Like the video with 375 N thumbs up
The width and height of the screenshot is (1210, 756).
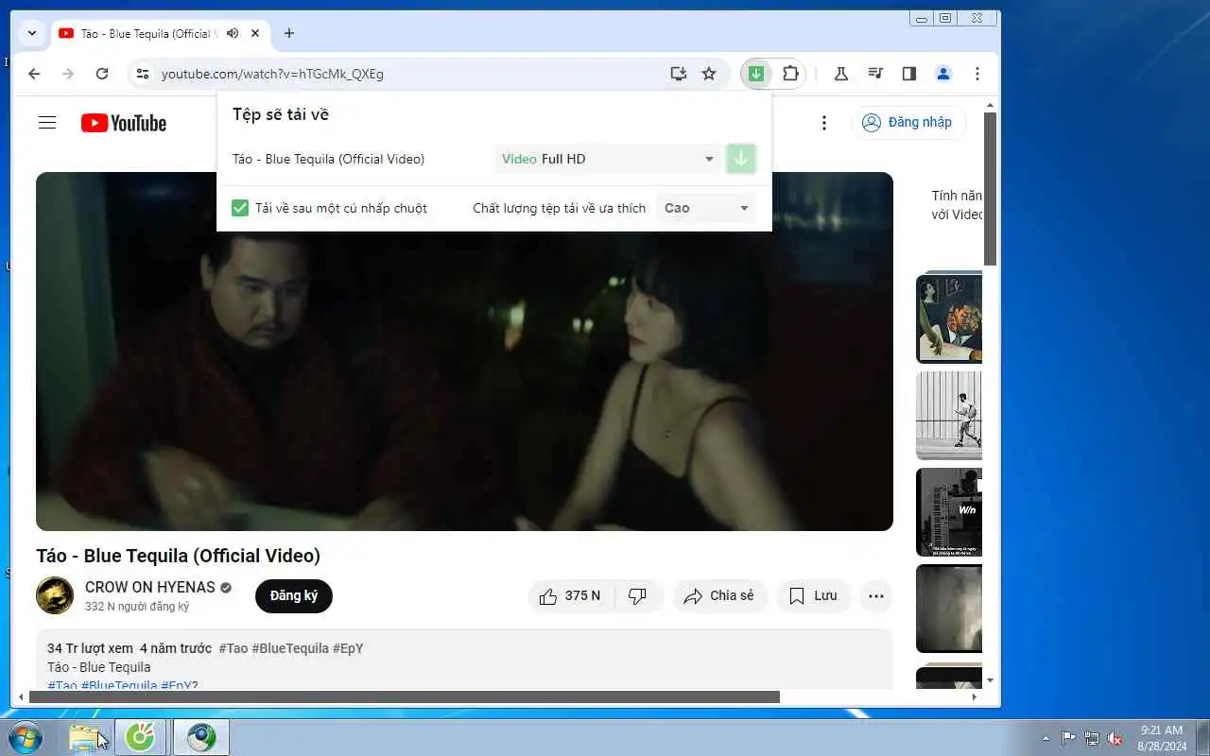[x=571, y=596]
